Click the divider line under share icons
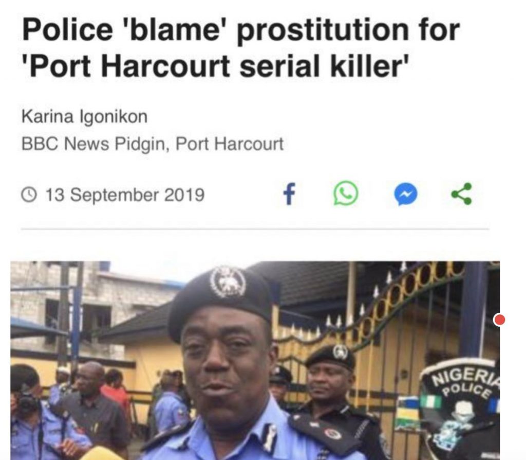 255,229
